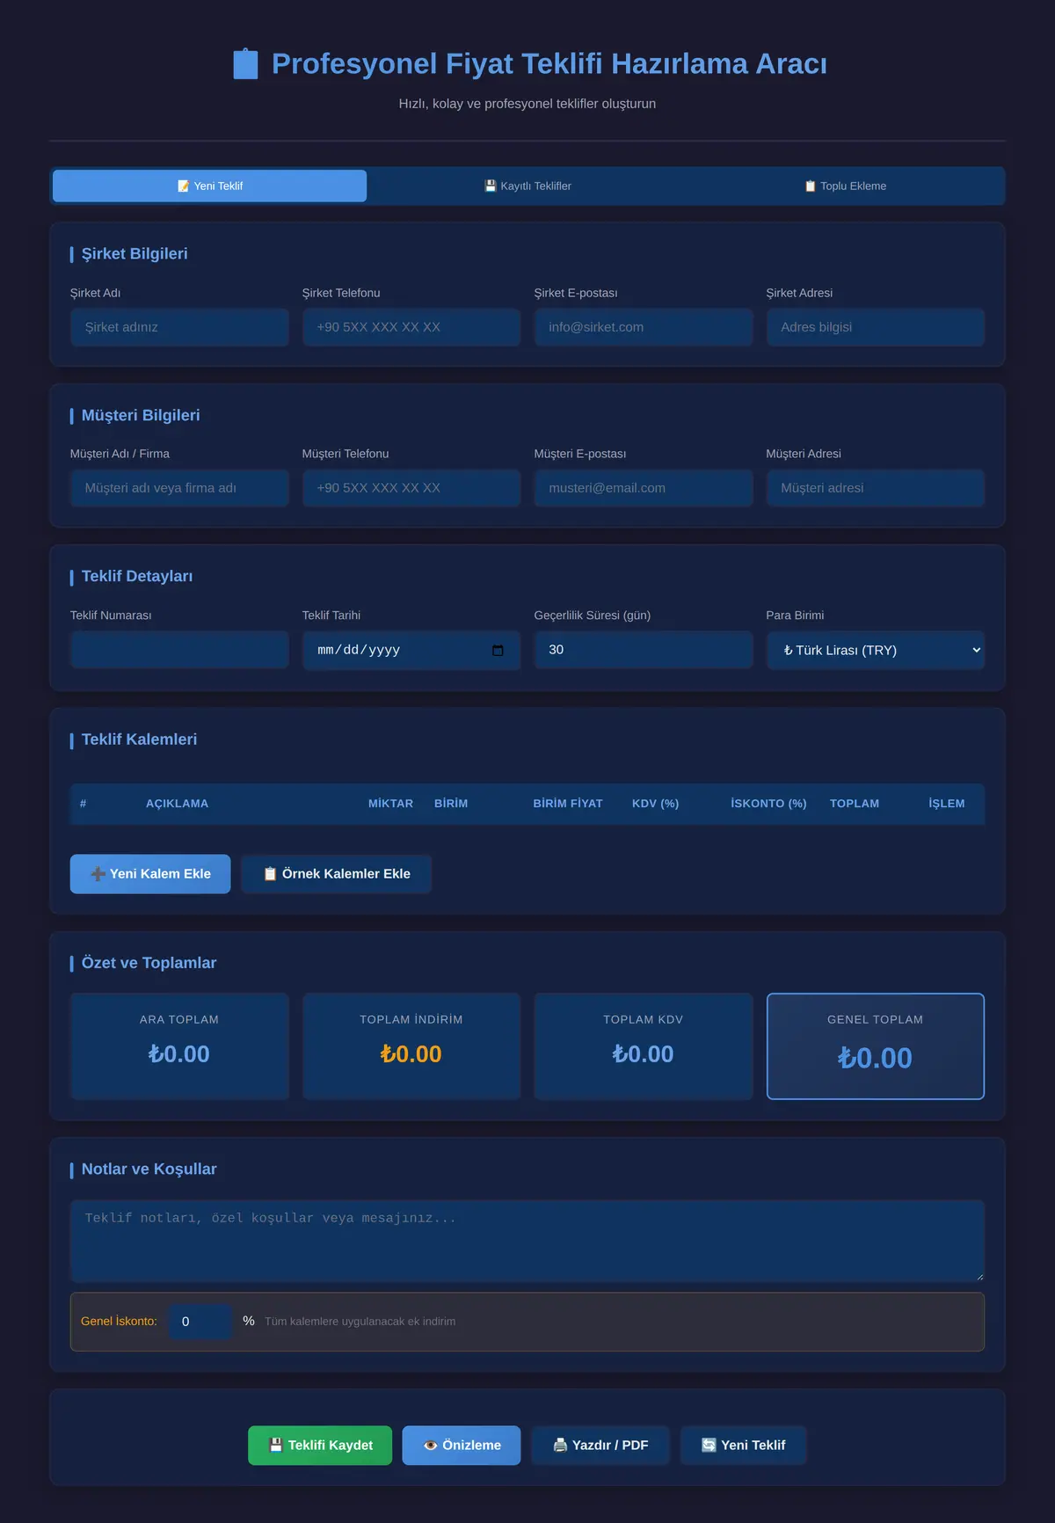Click the TOPLAM KDV summary card
The width and height of the screenshot is (1055, 1523).
(x=644, y=1046)
